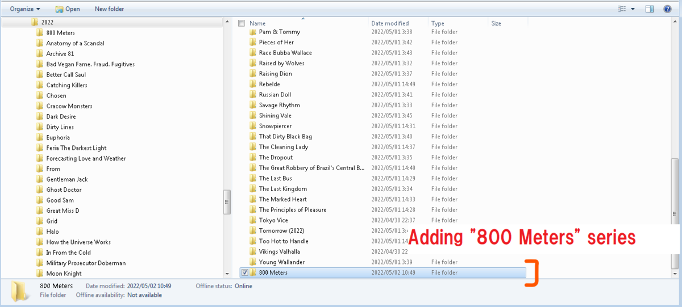Viewport: 682px width, 307px height.
Task: Click the Russian Doll folder icon
Action: pos(253,95)
